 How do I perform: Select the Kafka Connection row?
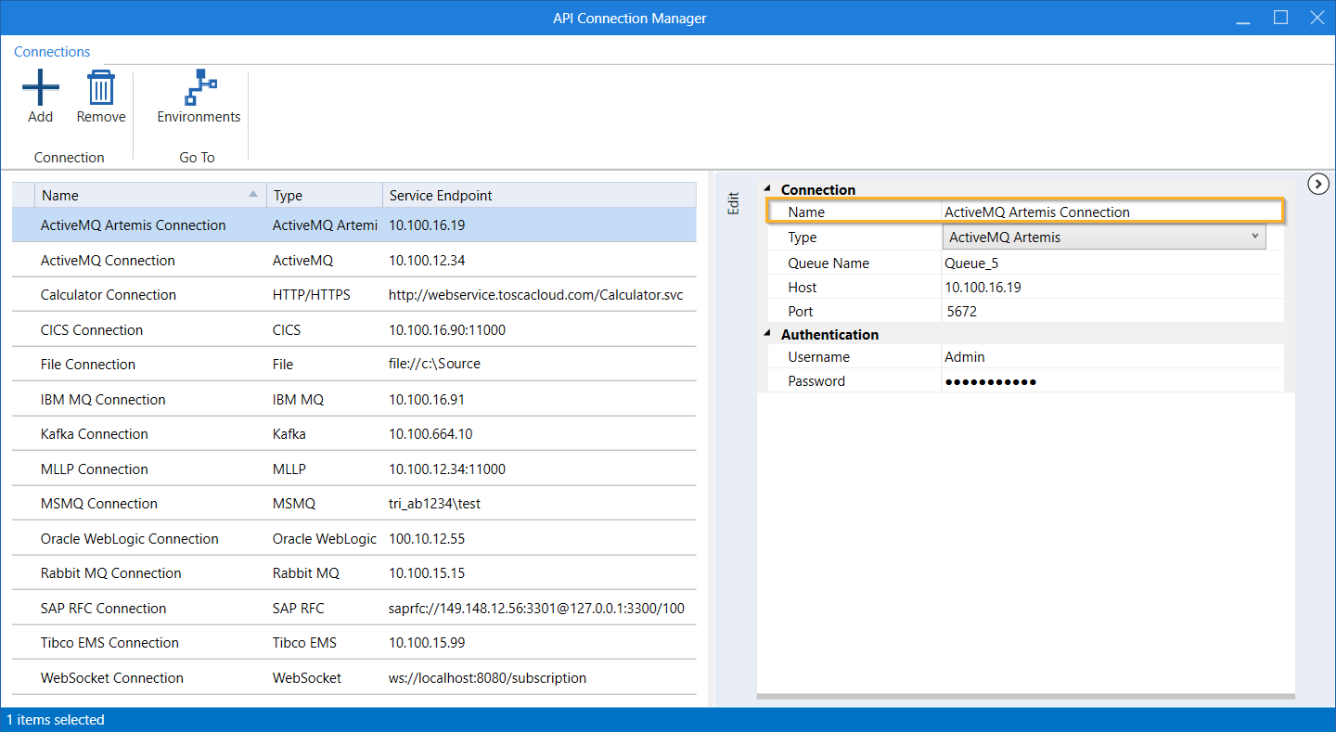(95, 434)
